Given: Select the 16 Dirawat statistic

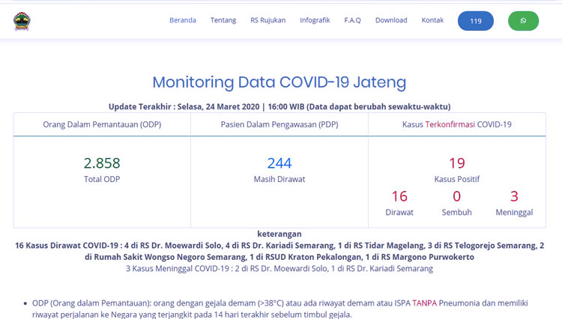Looking at the screenshot, I should click(x=399, y=196).
